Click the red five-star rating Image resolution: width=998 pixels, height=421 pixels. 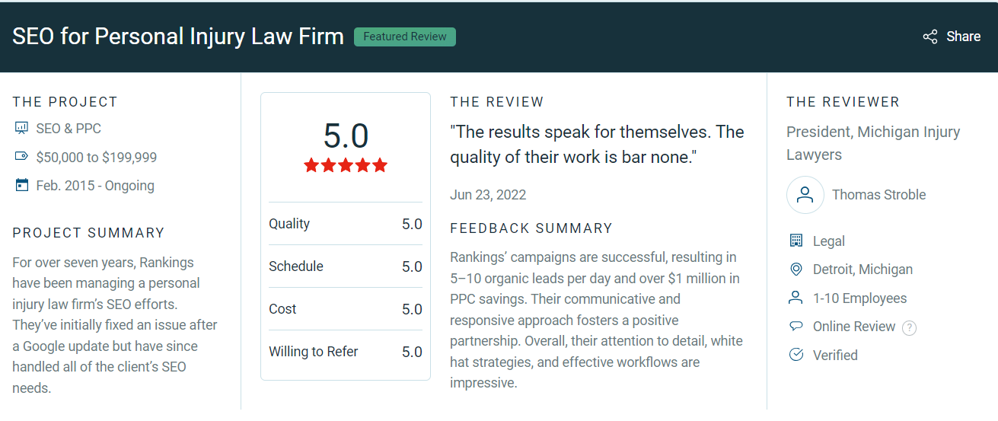[x=346, y=165]
